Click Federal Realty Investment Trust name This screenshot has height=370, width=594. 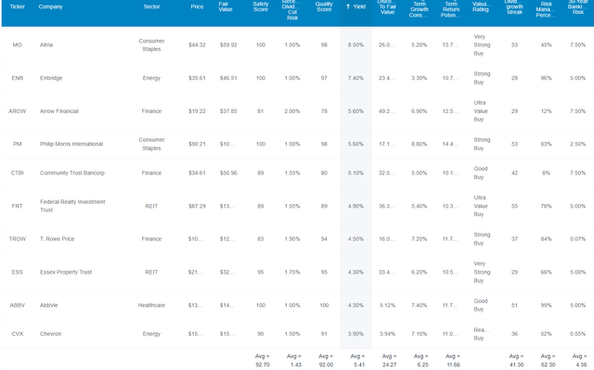pyautogui.click(x=72, y=206)
